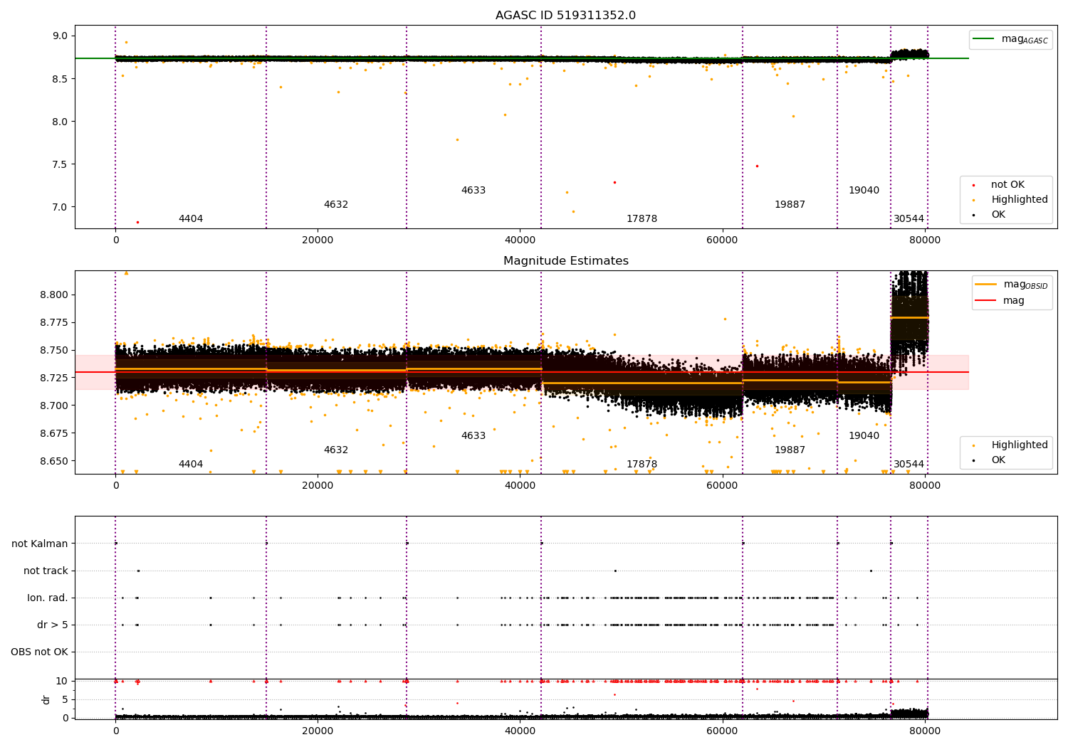
Task: Click the title "AGASC ID 519311352.0"
Action: pyautogui.click(x=566, y=16)
